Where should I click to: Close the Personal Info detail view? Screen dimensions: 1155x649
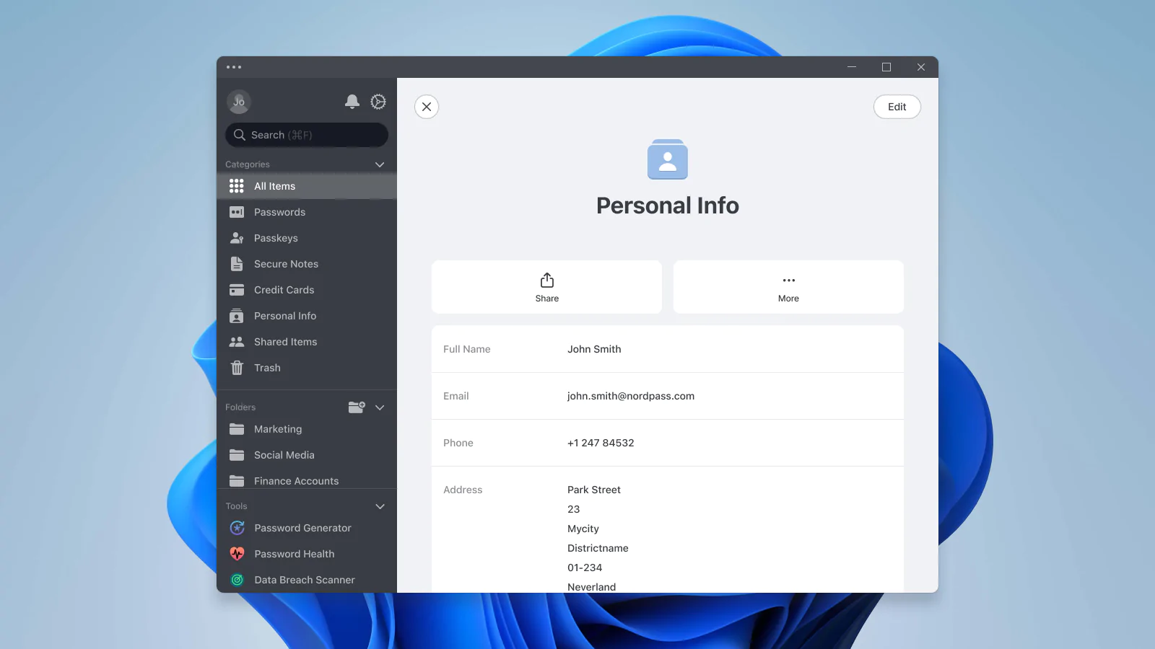[427, 107]
